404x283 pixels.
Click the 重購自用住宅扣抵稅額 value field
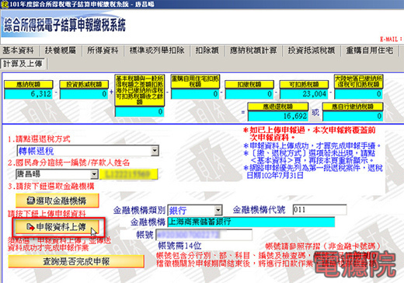195,94
